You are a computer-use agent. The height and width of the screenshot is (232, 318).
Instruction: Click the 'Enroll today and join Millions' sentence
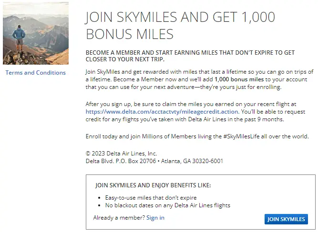pyautogui.click(x=197, y=136)
